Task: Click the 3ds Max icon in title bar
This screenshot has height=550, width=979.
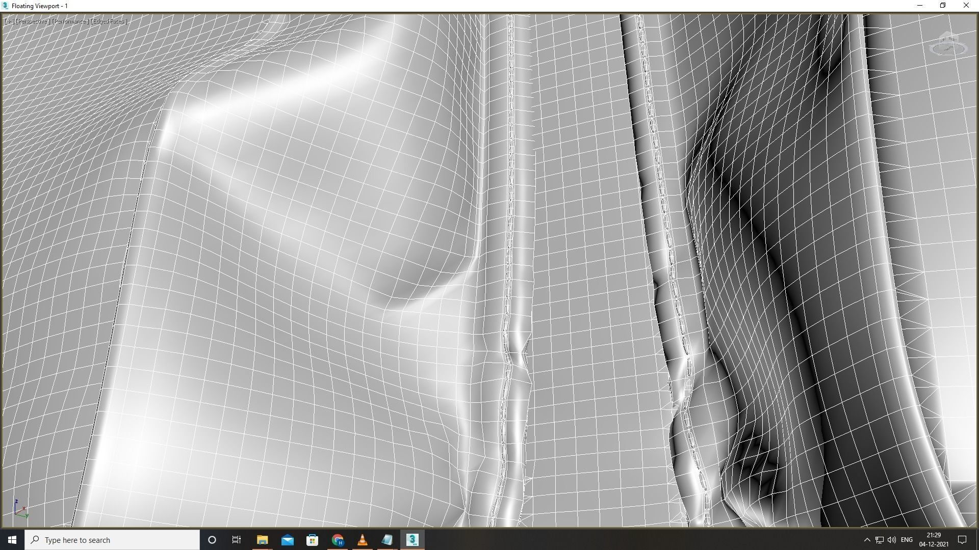Action: tap(5, 6)
